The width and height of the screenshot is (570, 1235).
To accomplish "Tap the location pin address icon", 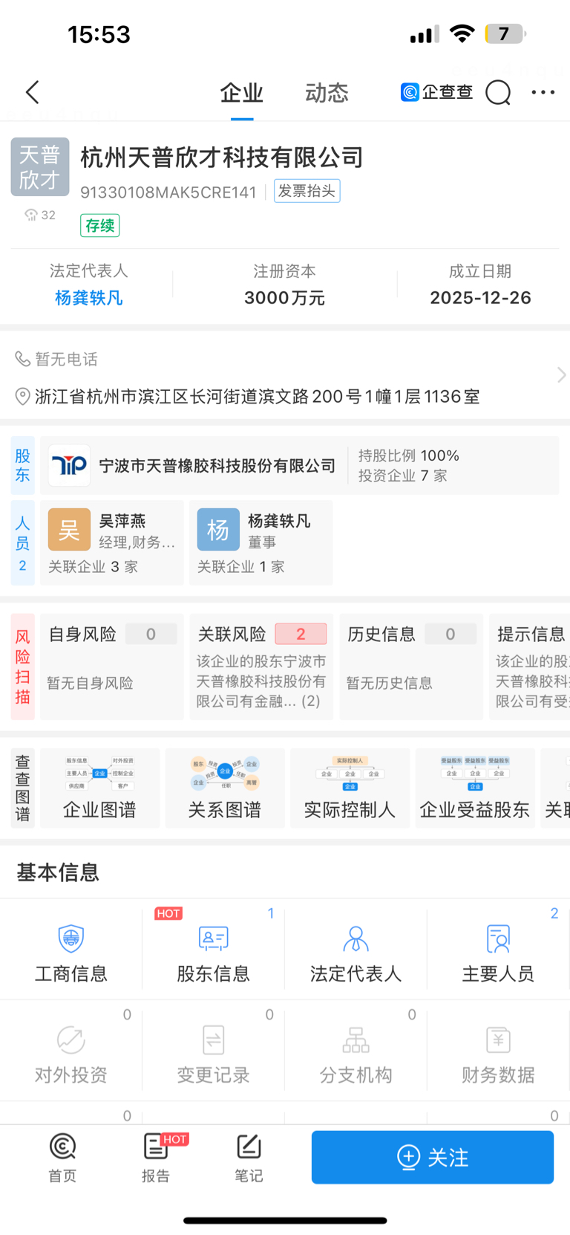I will click(23, 397).
